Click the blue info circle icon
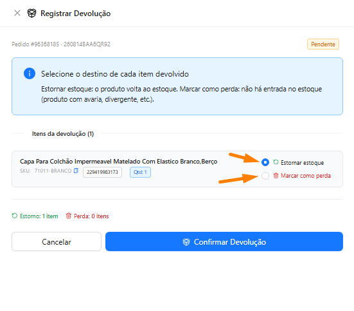 30,73
